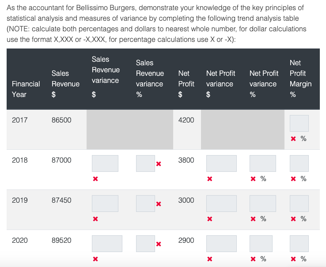Screen dimensions: 326x267
Task: Click red X beside 2018 Sales Revenue variance %
Action: pos(159,164)
